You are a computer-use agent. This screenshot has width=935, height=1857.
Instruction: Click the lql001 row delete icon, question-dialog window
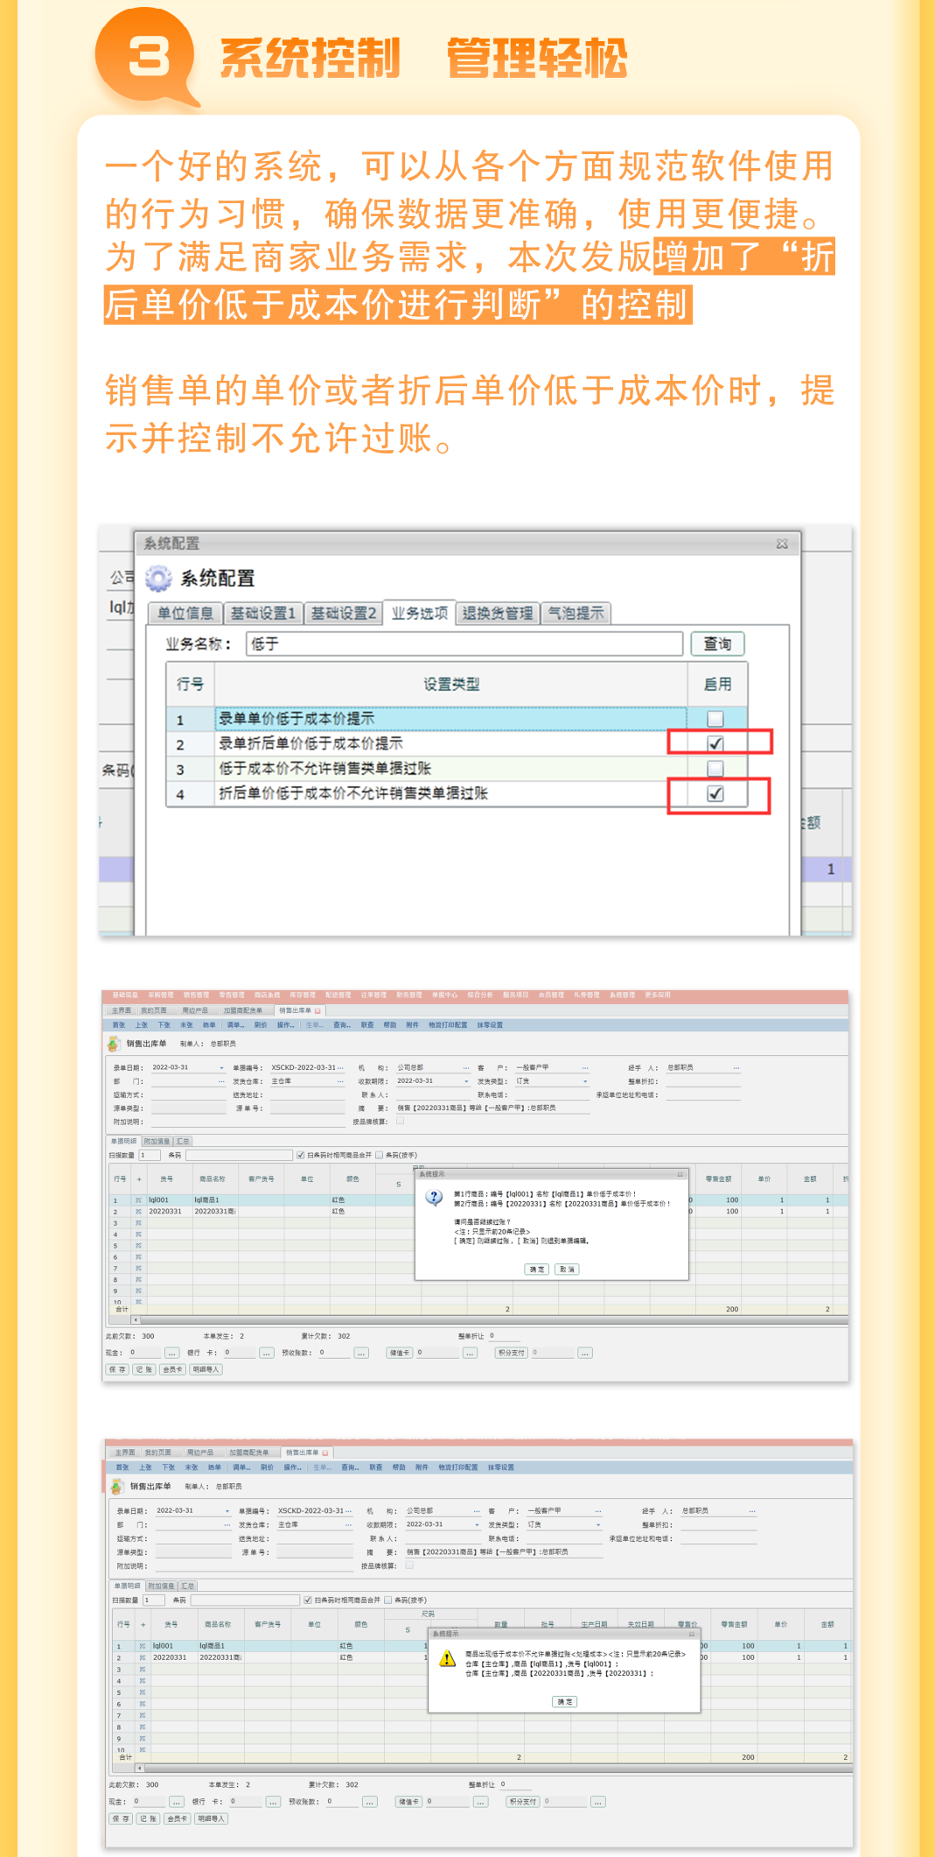(137, 1200)
